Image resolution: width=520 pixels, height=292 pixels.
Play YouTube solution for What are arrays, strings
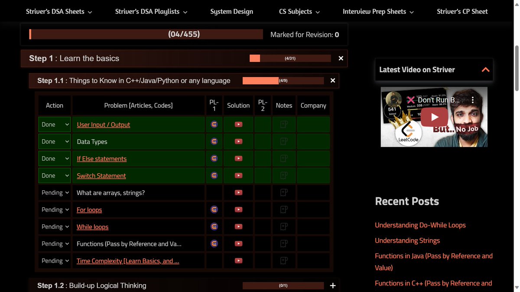(x=238, y=193)
